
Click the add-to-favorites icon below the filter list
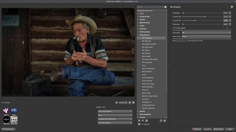(x=139, y=121)
